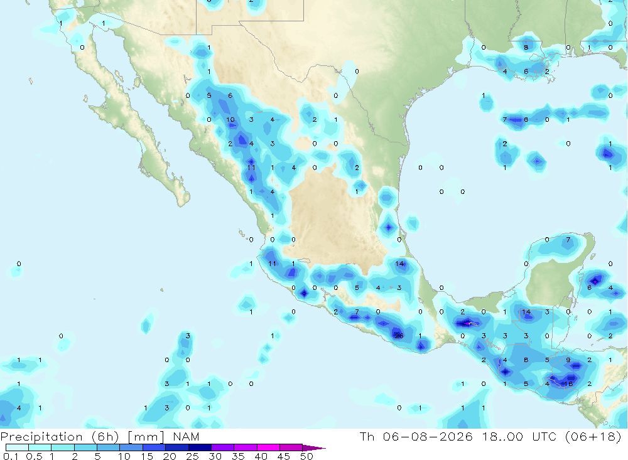Click the legend label "25"
This screenshot has height=460, width=628.
(x=193, y=456)
